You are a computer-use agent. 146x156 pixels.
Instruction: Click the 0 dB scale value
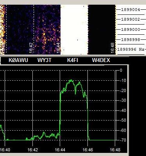tap(121, 70)
